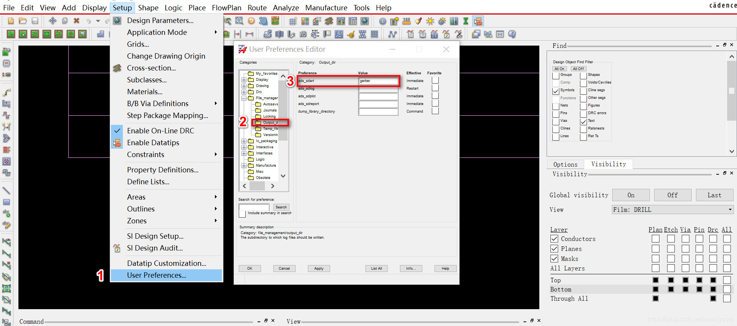Open User Preferences menu entry
The height and width of the screenshot is (326, 737).
point(167,275)
